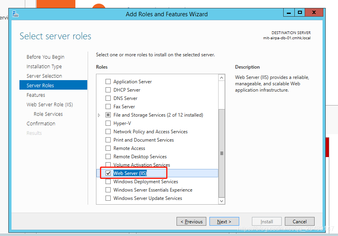Tick Windows Deployment Services checkbox

[x=108, y=182]
